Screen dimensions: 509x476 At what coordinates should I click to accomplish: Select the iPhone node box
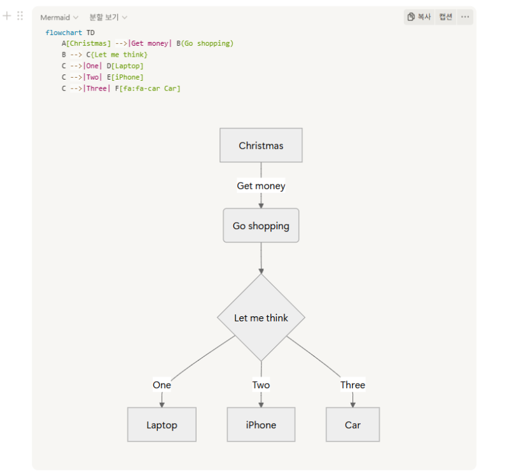[261, 425]
